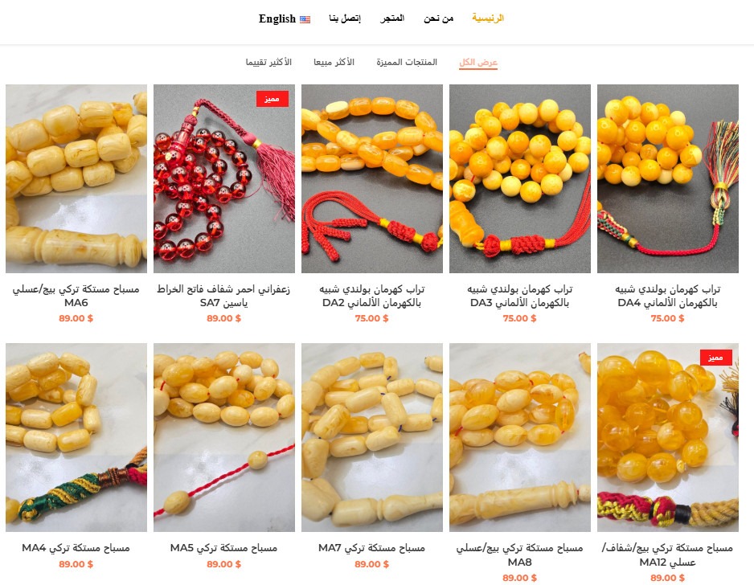The width and height of the screenshot is (754, 585).
Task: Open the MA4 product thumbnail
Action: pyautogui.click(x=76, y=437)
